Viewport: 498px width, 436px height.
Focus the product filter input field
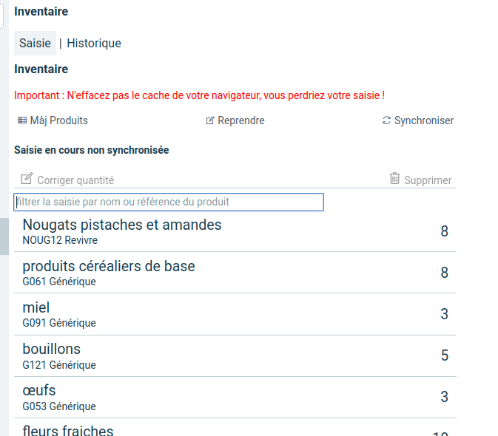click(x=169, y=202)
